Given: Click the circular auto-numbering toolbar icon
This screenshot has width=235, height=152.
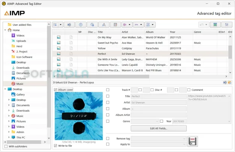Looking at the screenshot, I should [x=81, y=25].
